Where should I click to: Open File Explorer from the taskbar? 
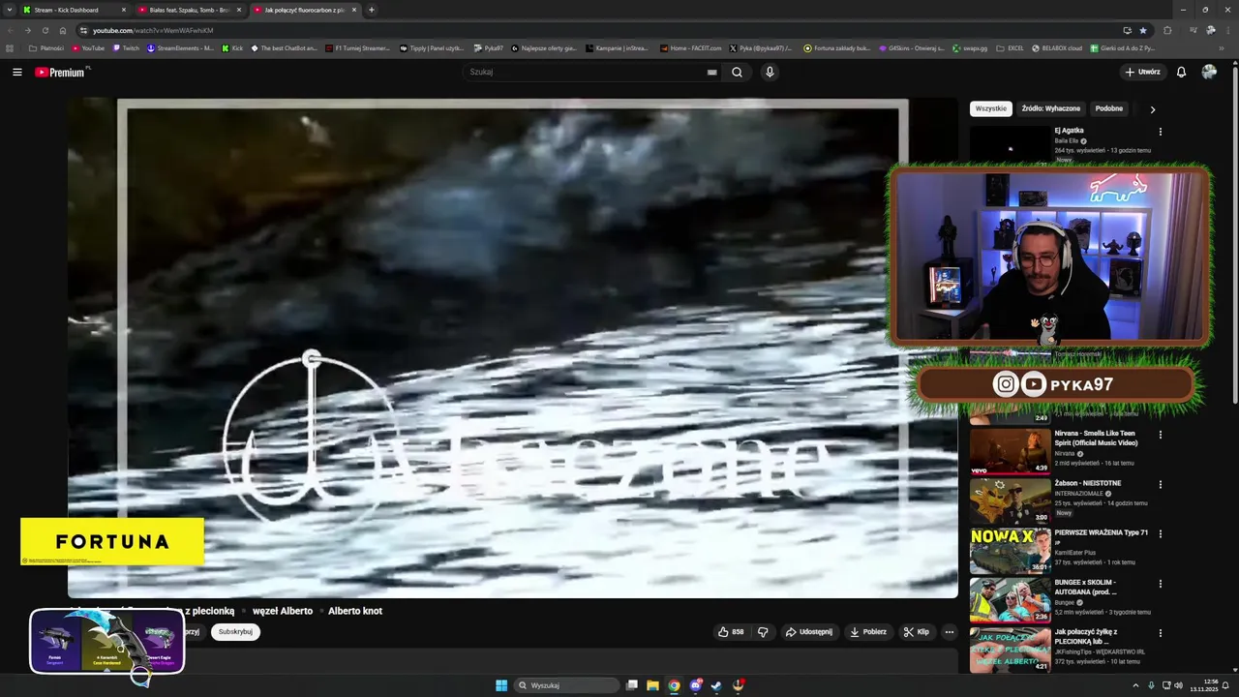tap(653, 685)
